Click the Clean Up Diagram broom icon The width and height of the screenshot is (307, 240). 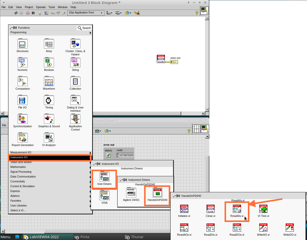coord(137,13)
